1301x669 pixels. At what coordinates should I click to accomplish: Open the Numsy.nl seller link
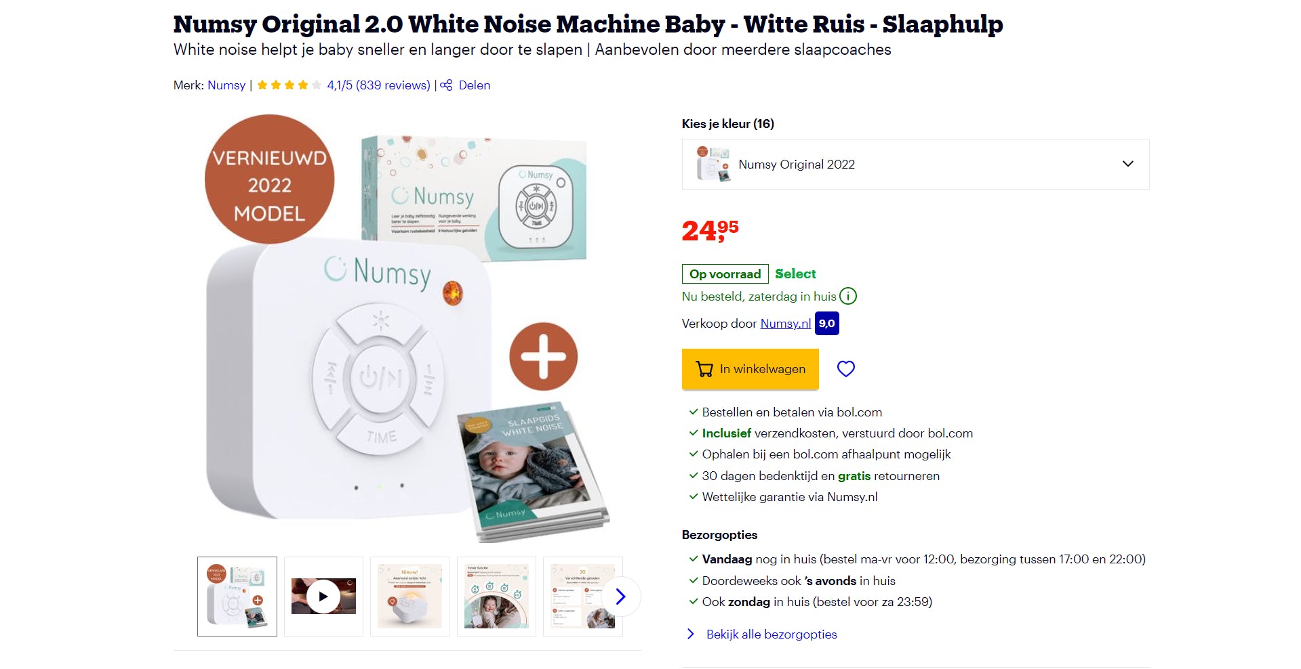pyautogui.click(x=785, y=324)
